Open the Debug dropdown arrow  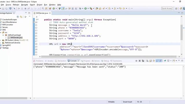[83, 8]
